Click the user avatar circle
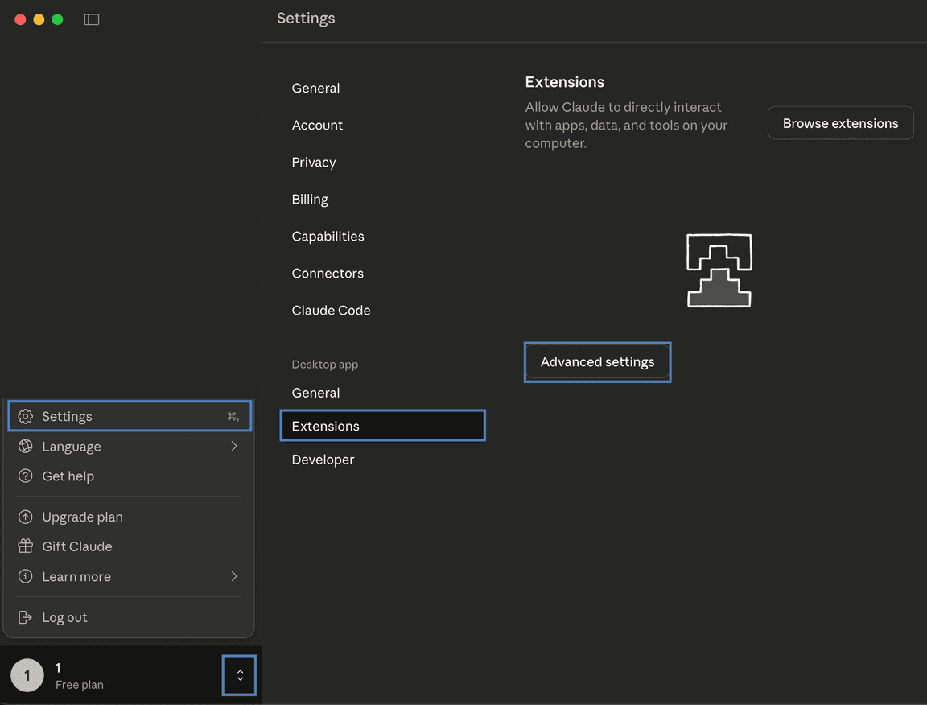The height and width of the screenshot is (705, 927). tap(27, 675)
